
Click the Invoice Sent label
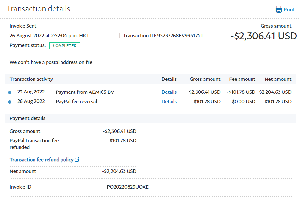23,26
